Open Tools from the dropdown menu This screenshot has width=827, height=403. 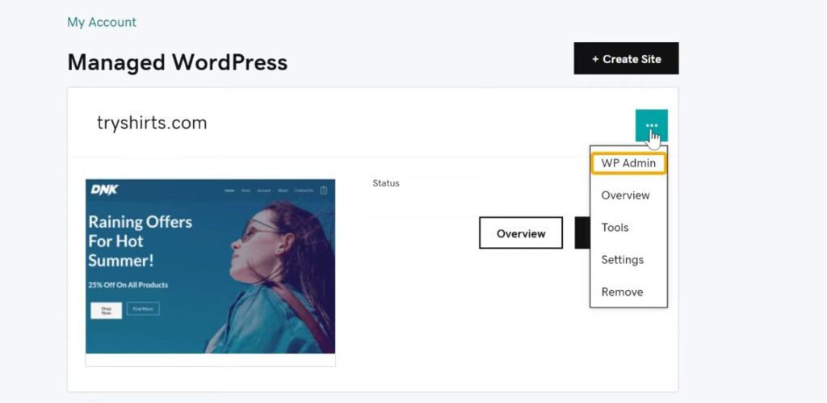point(615,228)
